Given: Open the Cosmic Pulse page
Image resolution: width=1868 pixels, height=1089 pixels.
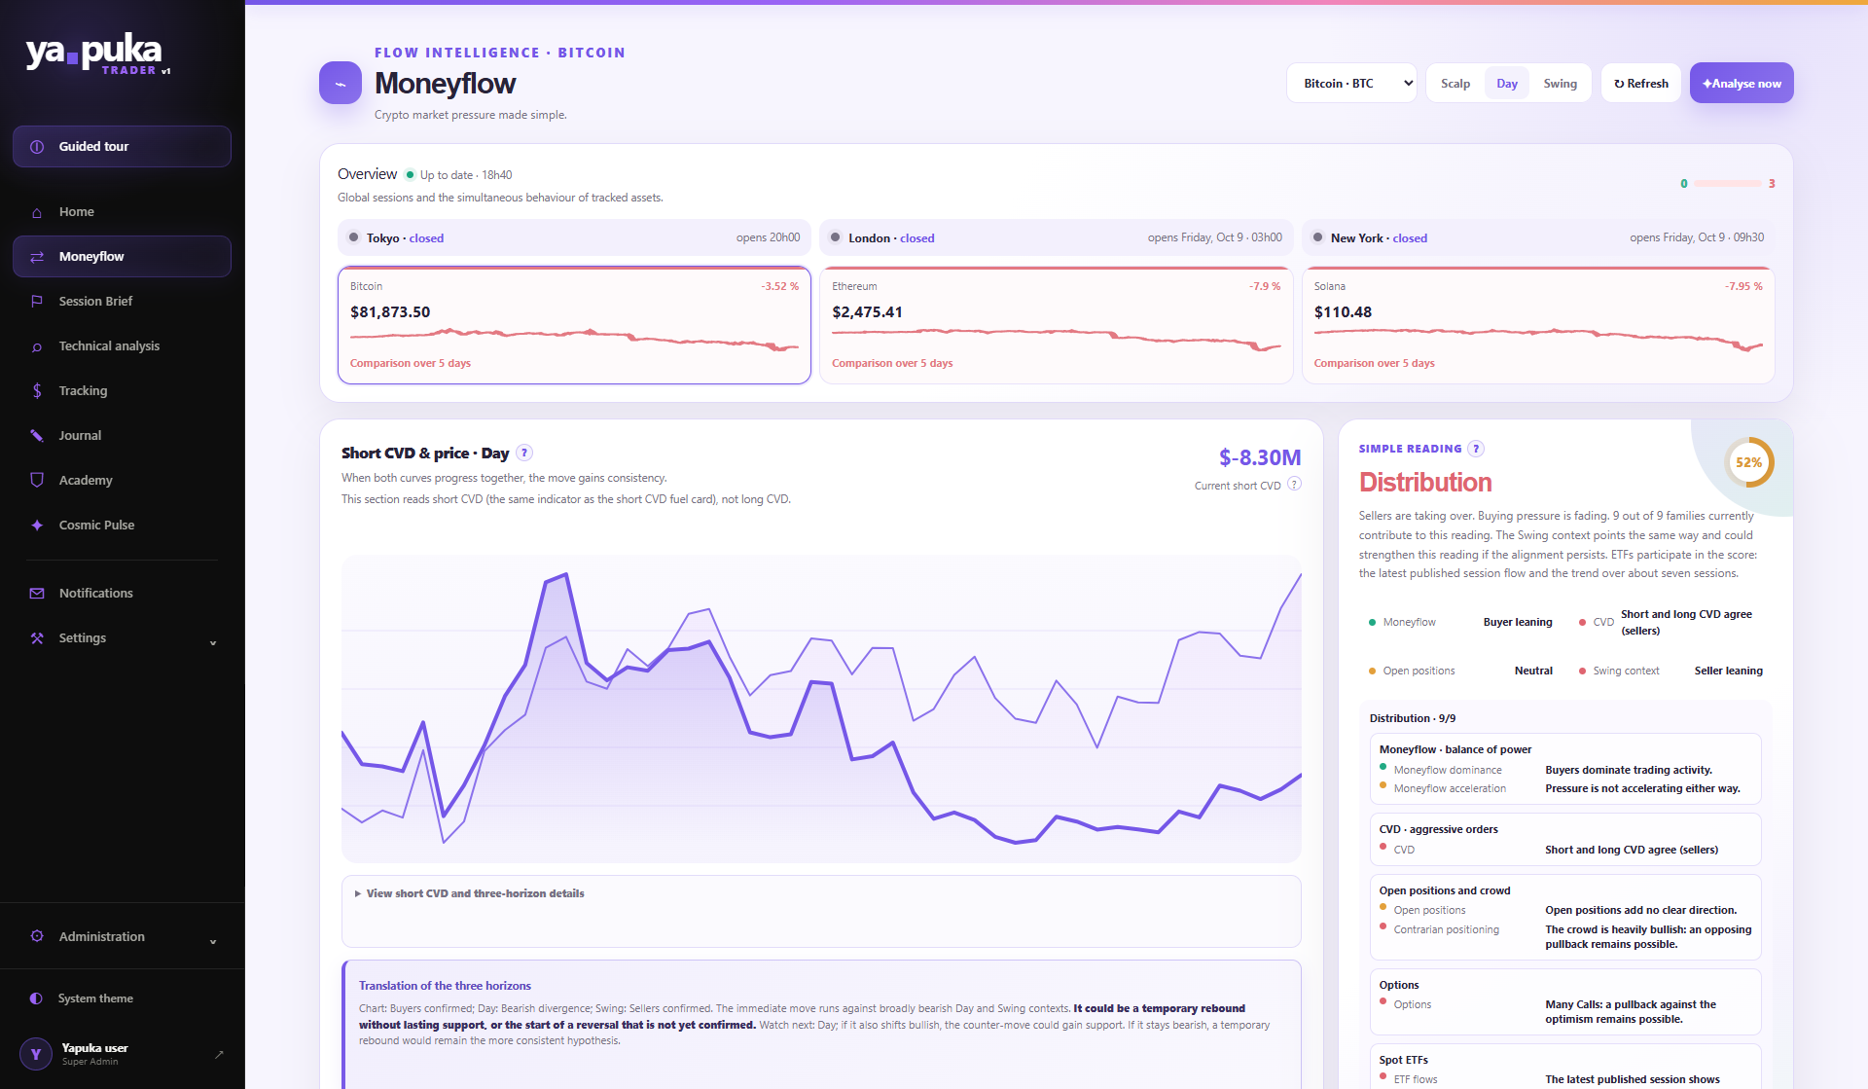Looking at the screenshot, I should (123, 526).
